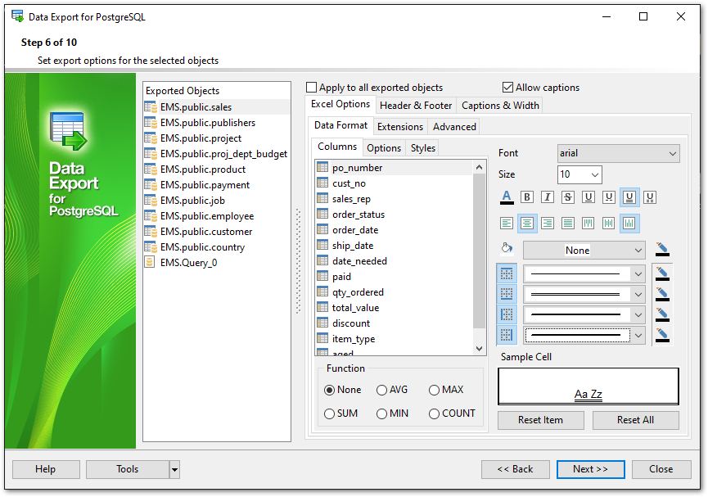Click the Help button

click(46, 470)
